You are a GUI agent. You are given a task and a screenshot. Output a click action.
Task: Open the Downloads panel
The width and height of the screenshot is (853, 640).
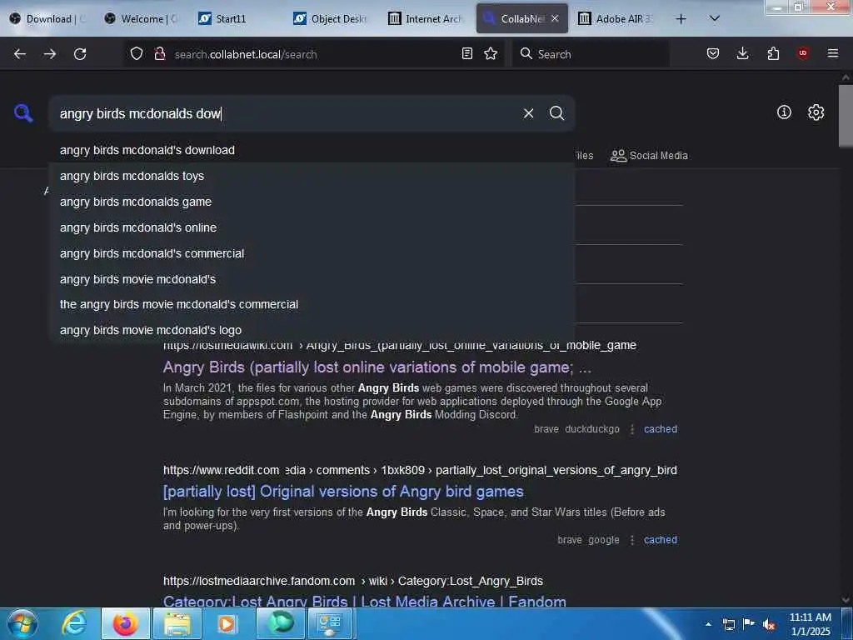point(742,53)
